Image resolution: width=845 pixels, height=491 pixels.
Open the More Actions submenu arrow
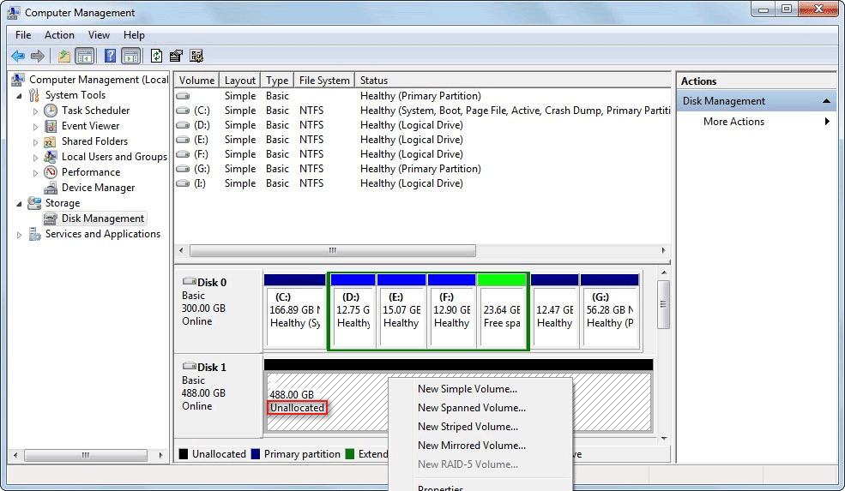pos(827,122)
